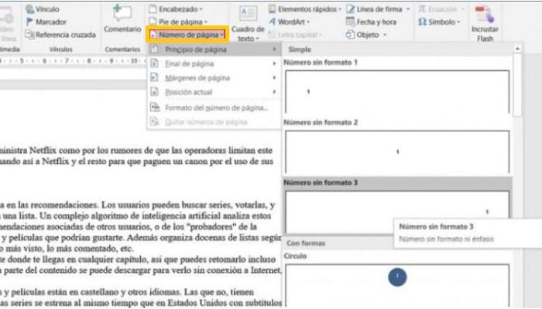Click the Vínculo link icon
Image resolution: width=542 pixels, height=309 pixels.
pos(29,9)
